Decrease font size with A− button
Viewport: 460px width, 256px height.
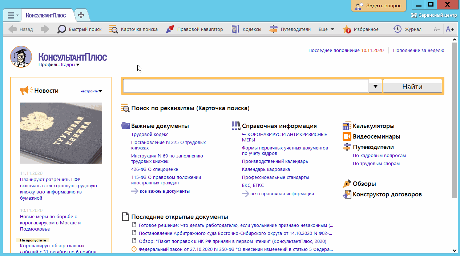[x=437, y=29]
